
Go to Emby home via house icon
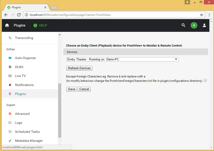point(7,25)
